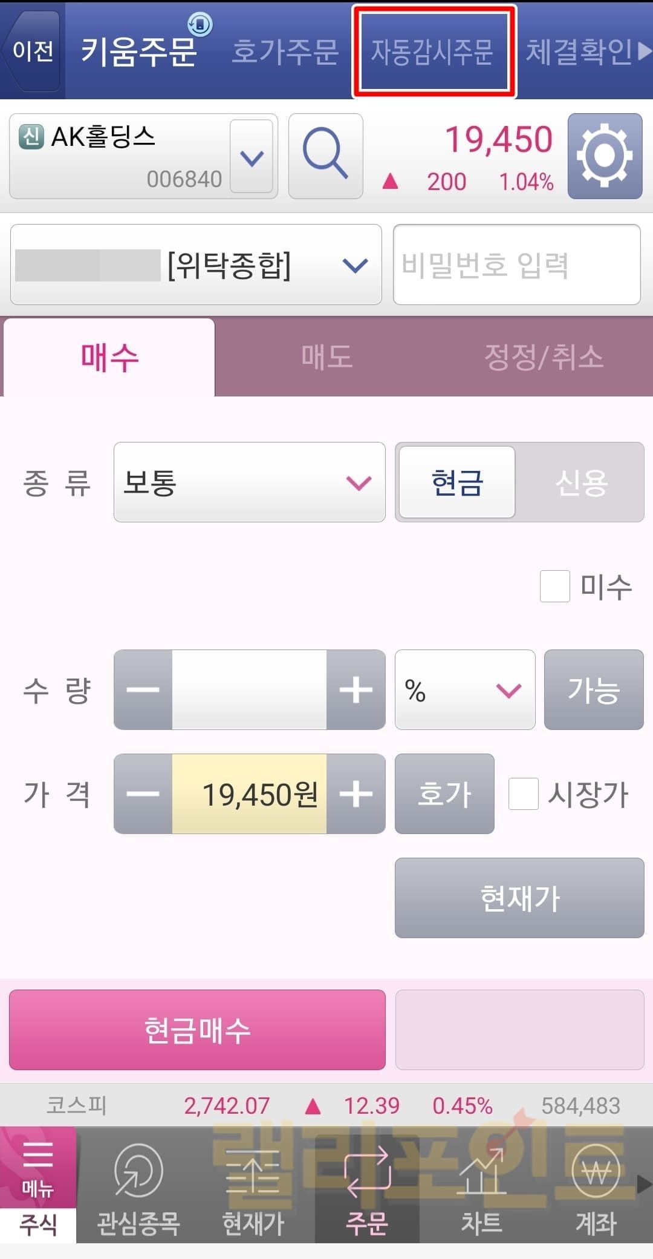Switch to the 매도 tab
Image resolution: width=653 pixels, height=1259 pixels.
pos(326,357)
